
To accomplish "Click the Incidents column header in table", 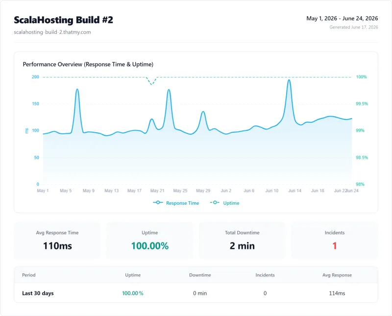I will click(265, 275).
